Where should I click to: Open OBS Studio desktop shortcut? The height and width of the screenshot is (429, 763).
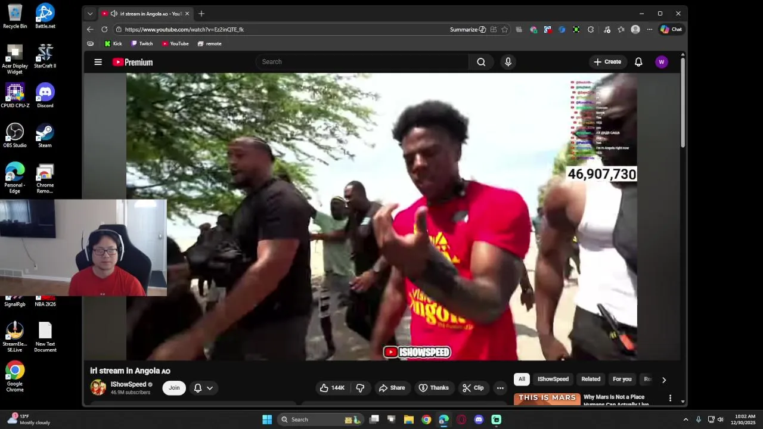[x=15, y=135]
